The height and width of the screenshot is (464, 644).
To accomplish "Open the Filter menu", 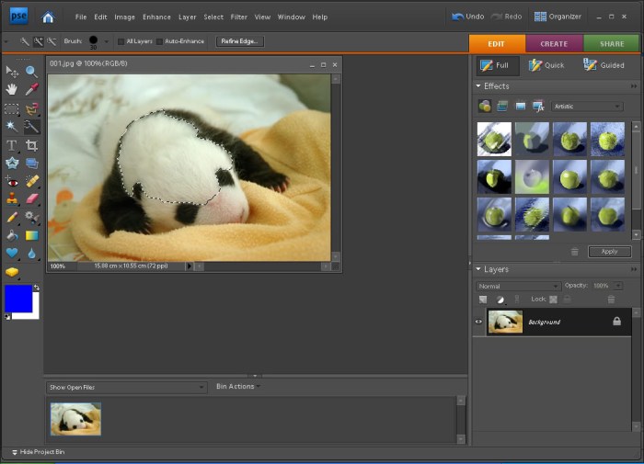I will click(x=238, y=17).
